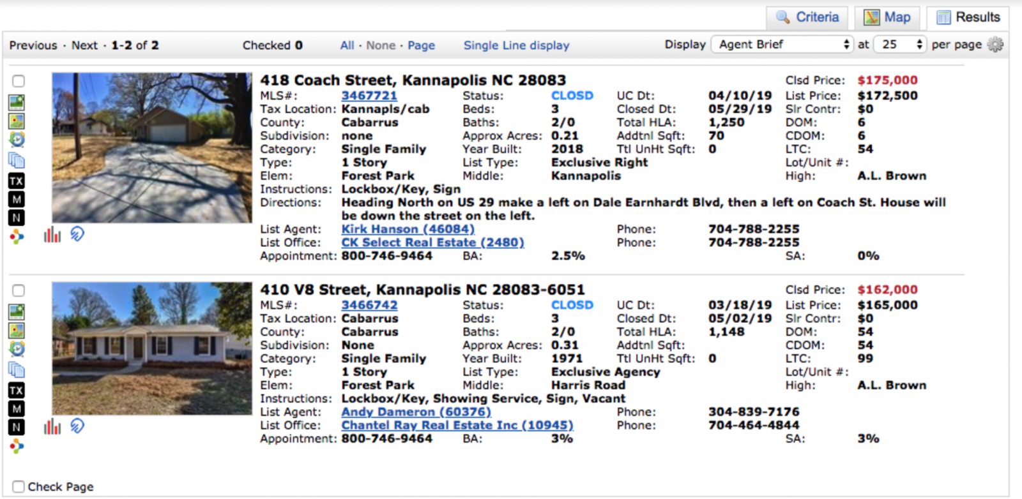Screen dimensions: 1022x499
Task: Open documents icon for 410 V8 Street listing
Action: coord(17,369)
